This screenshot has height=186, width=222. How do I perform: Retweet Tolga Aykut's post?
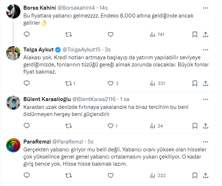(69, 84)
